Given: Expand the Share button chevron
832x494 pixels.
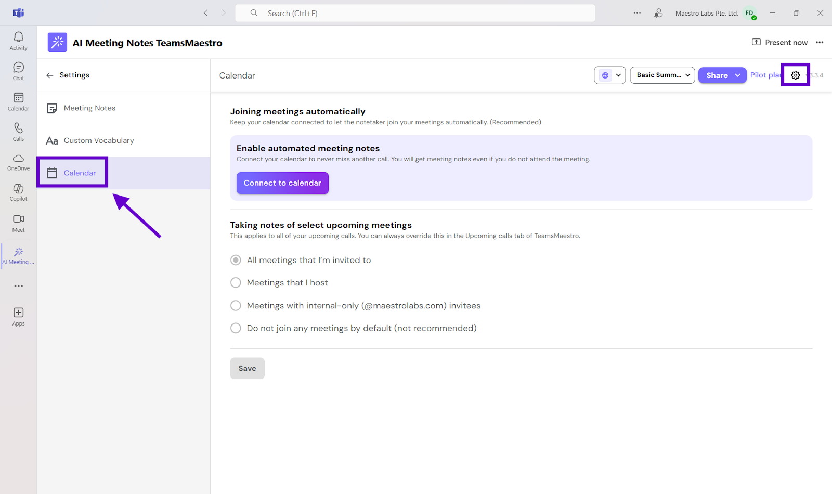Looking at the screenshot, I should pos(737,75).
